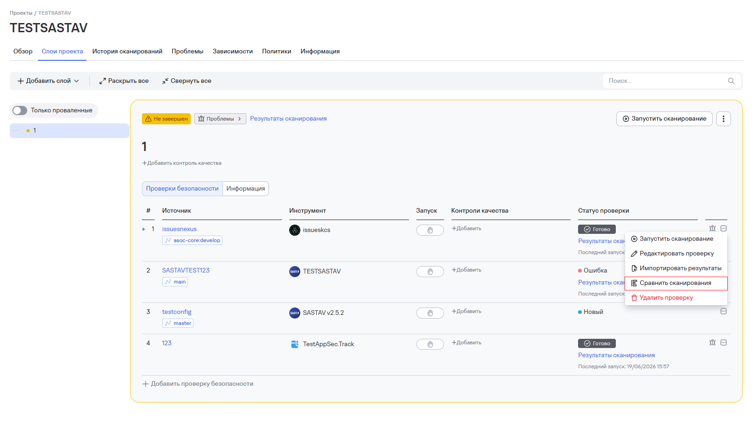The image size is (754, 435).
Task: Click the pencil icon of Редактировать проверку
Action: point(634,254)
